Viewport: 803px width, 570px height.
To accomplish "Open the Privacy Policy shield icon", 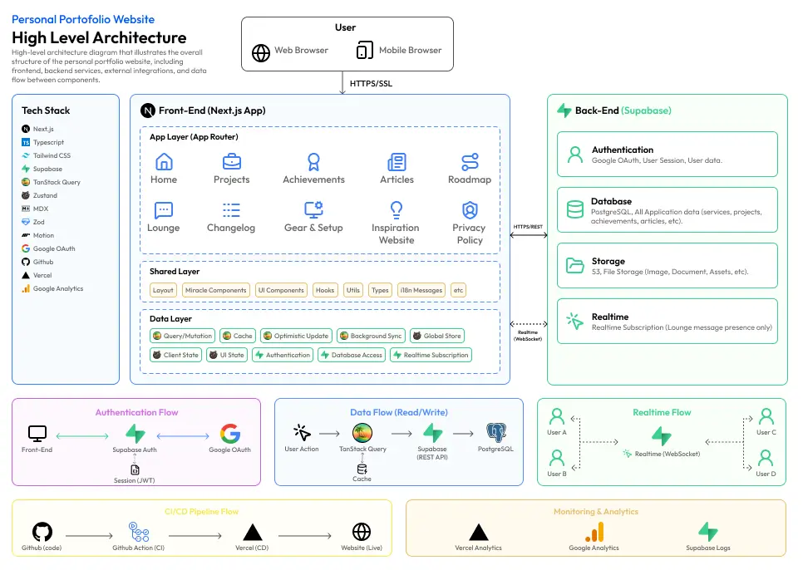I will 470,209.
